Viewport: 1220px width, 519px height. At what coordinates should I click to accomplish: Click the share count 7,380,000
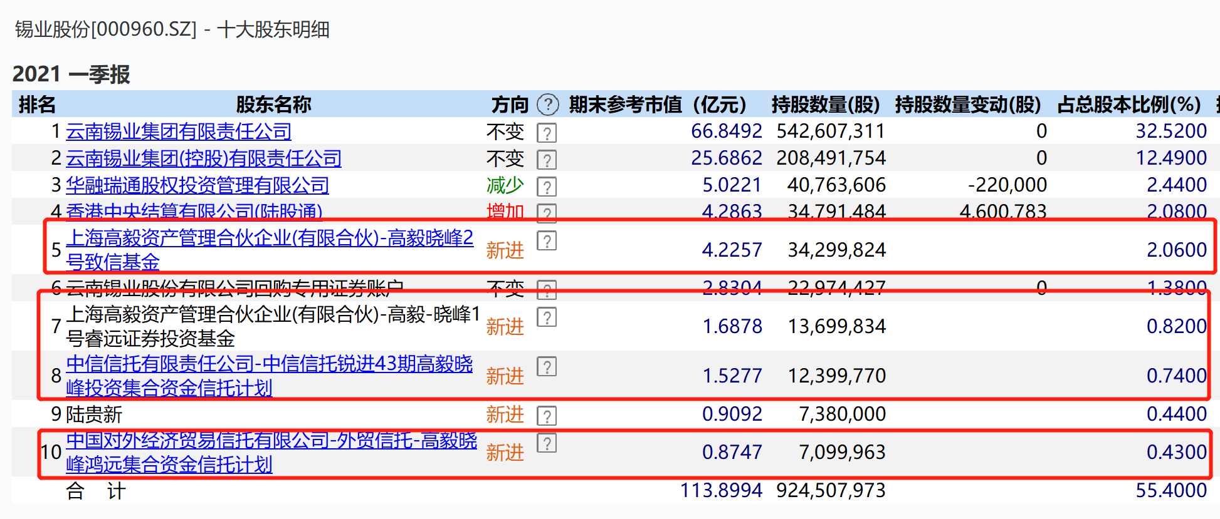click(842, 414)
